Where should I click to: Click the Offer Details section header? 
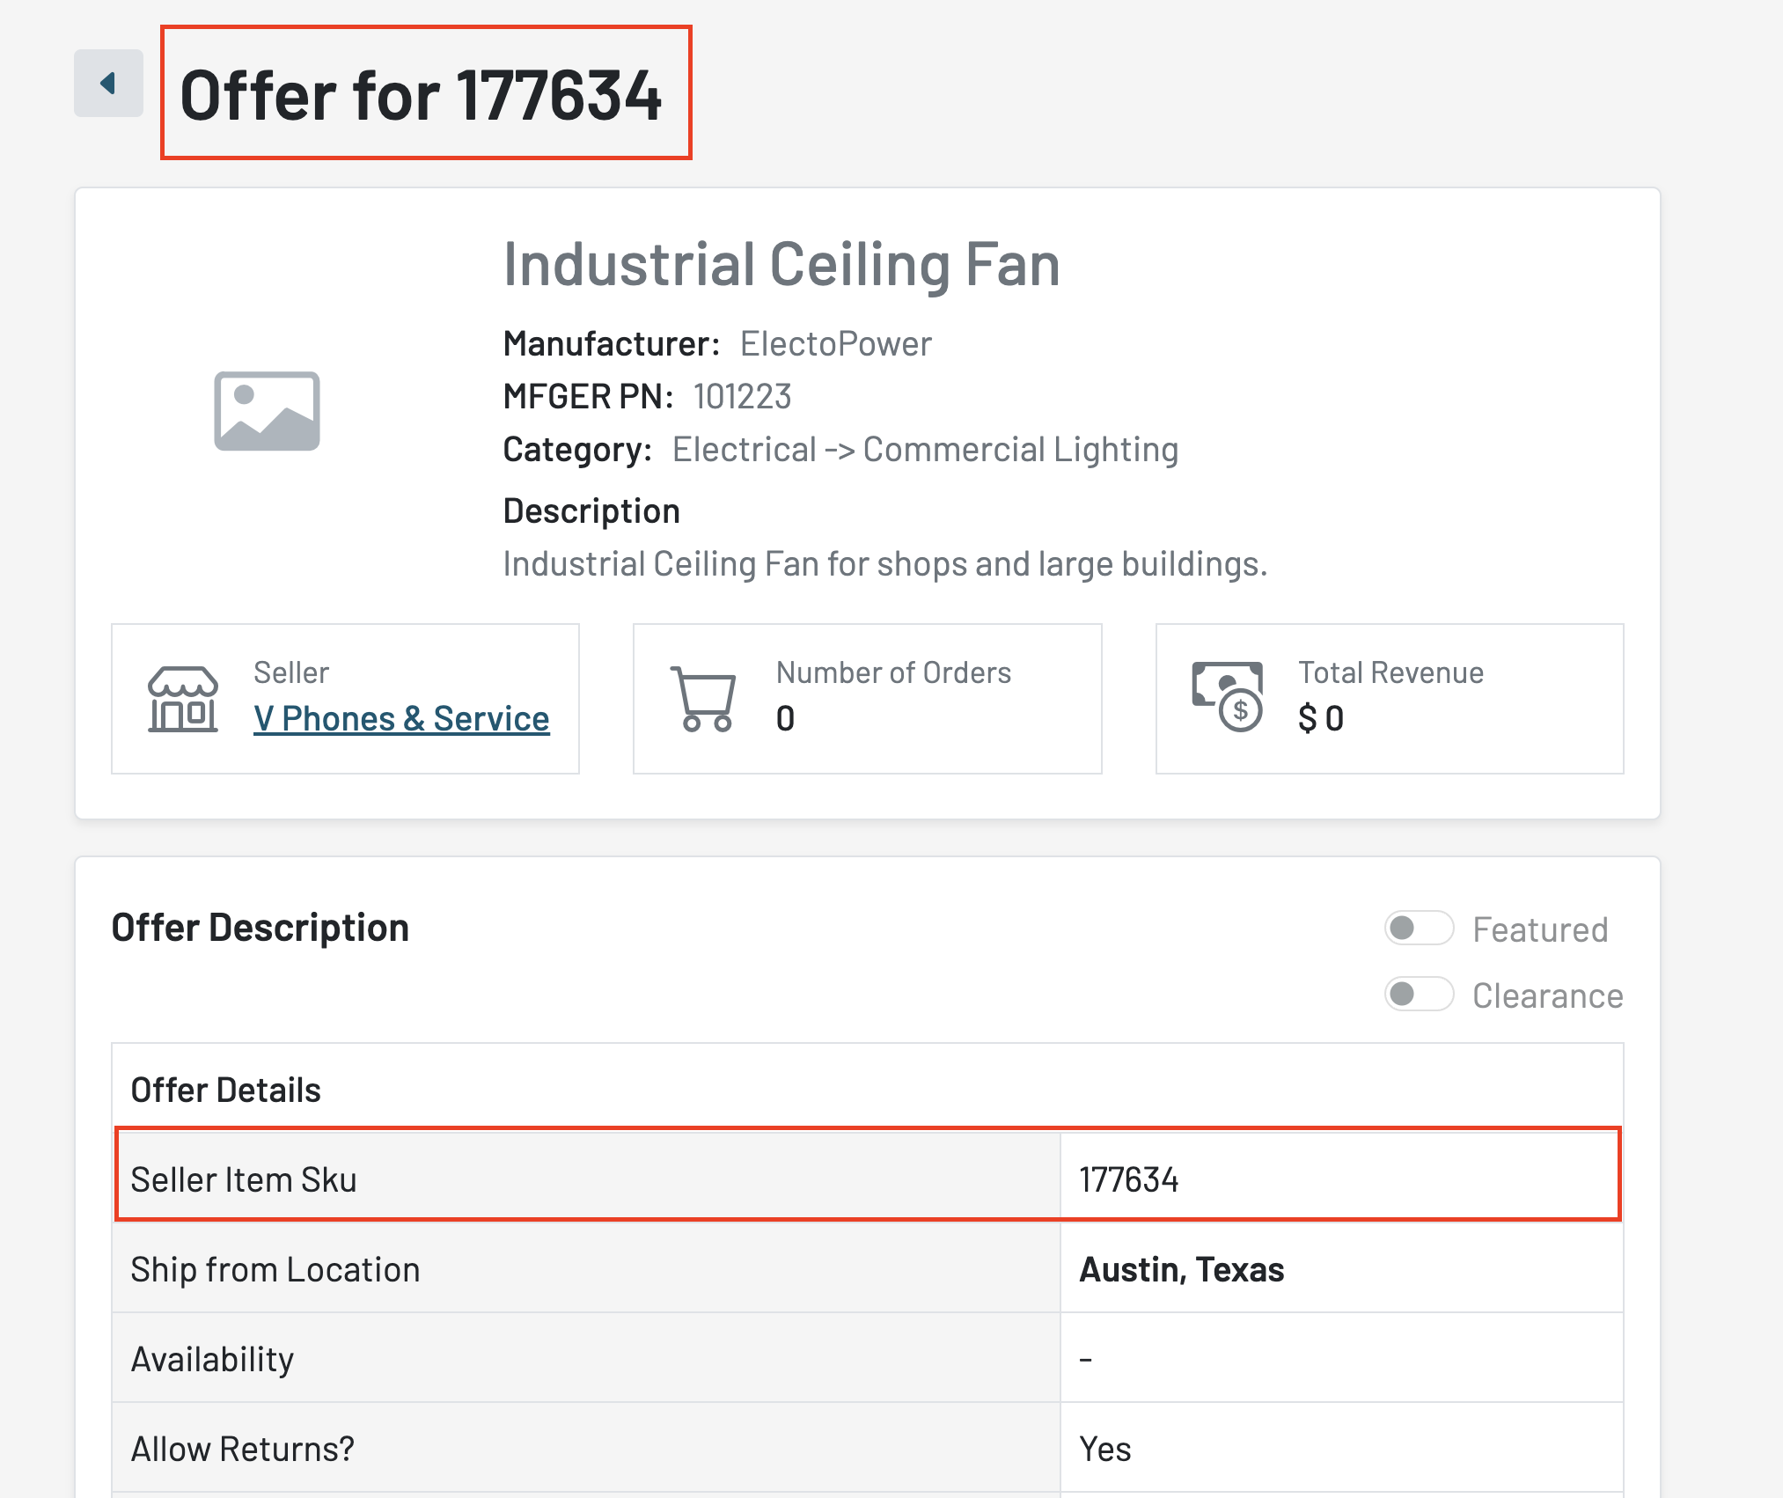pyautogui.click(x=225, y=1090)
